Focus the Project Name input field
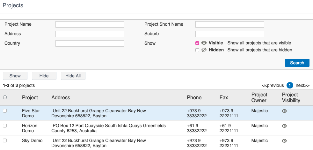 click(x=90, y=24)
